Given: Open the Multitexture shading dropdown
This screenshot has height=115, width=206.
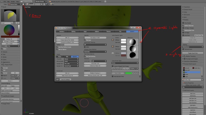Looking at the screenshot, I should 193,47.
